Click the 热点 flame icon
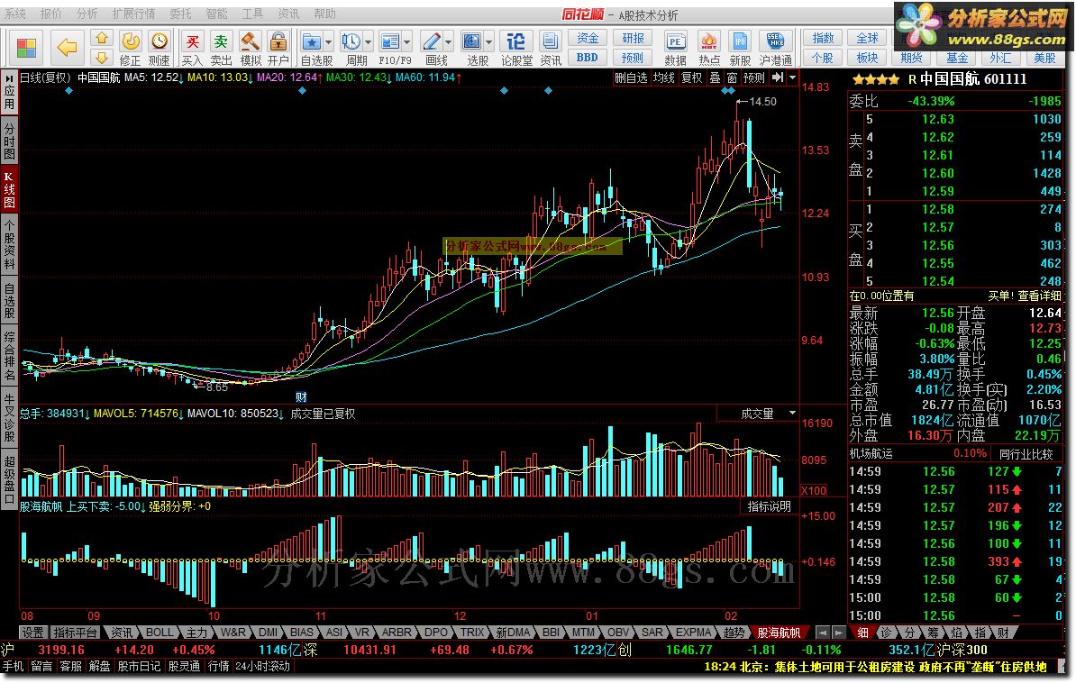The width and height of the screenshot is (1076, 683). click(x=709, y=41)
